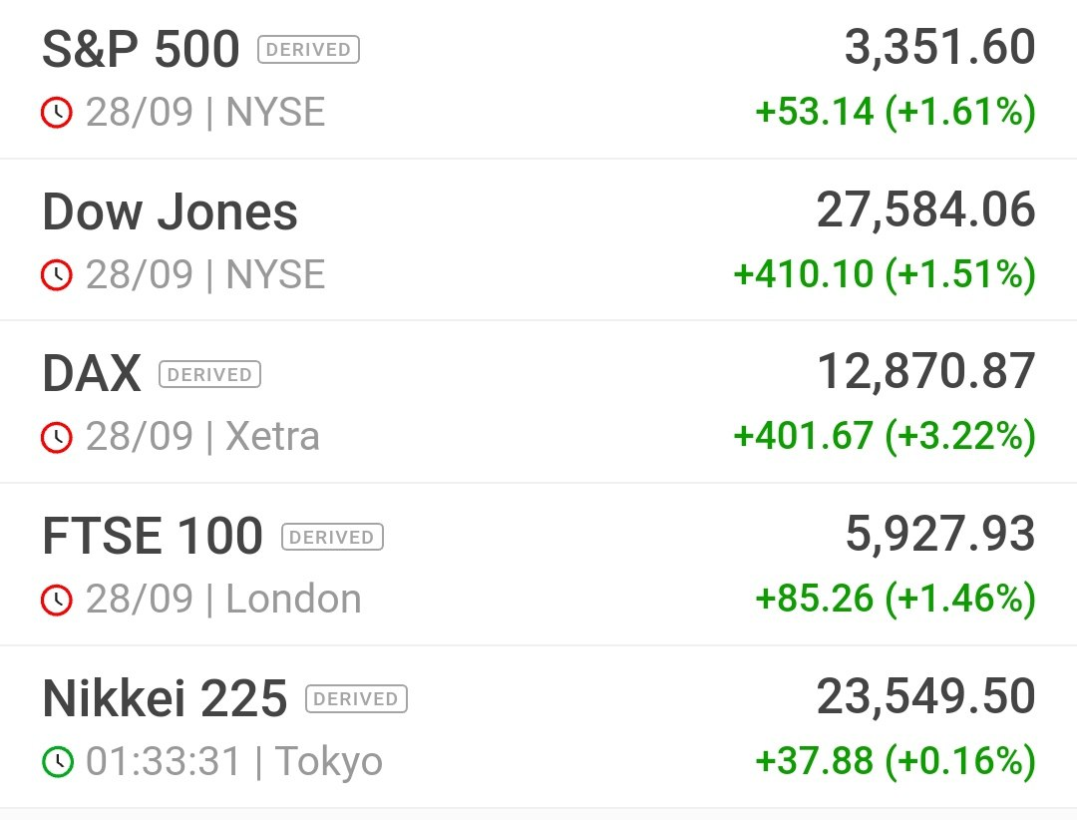1077x820 pixels.
Task: Open the FTSE 100 index title
Action: pyautogui.click(x=153, y=536)
